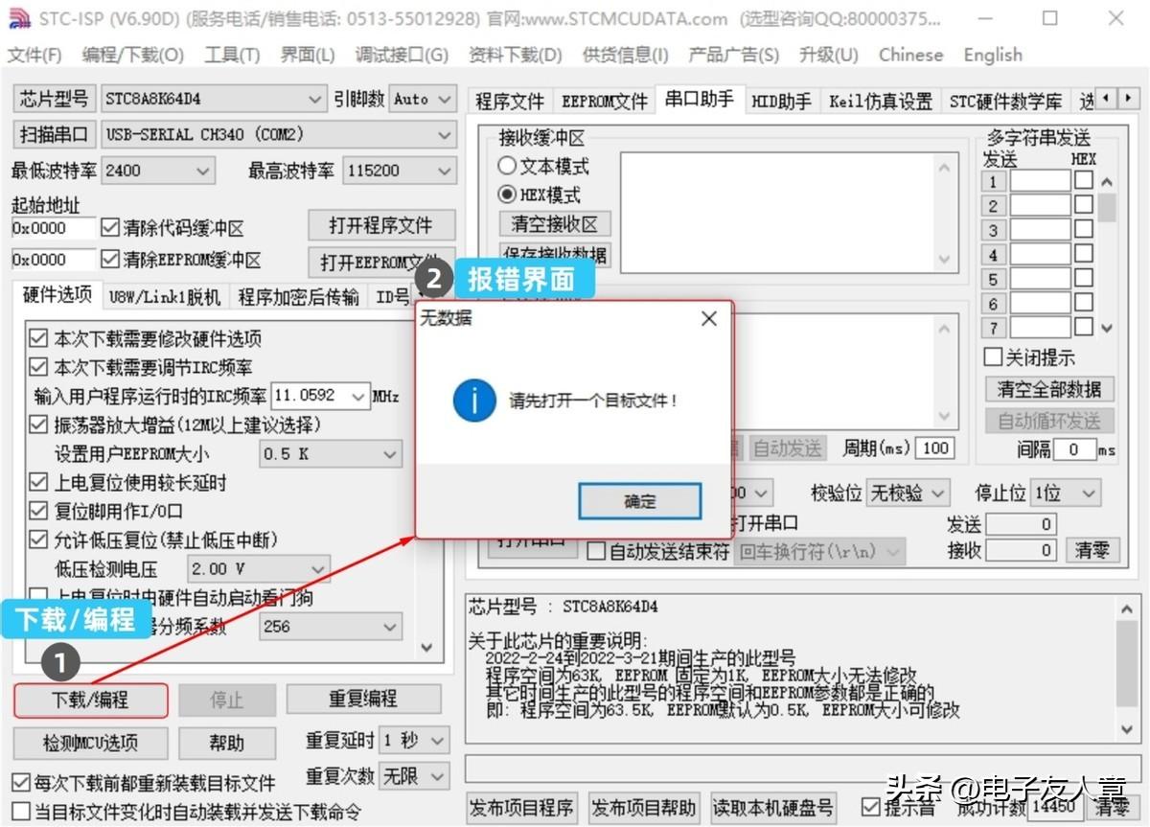Expand the 引脚数 Auto dropdown
This screenshot has width=1150, height=827.
[x=446, y=99]
